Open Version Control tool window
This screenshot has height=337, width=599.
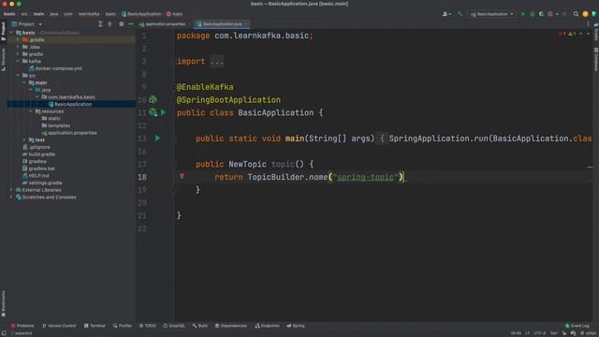pyautogui.click(x=59, y=326)
